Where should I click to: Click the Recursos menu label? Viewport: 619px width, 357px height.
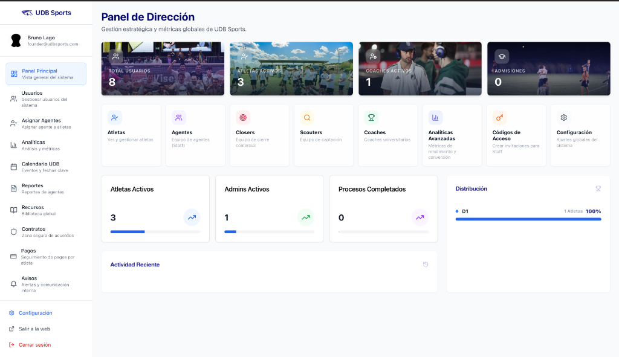click(33, 207)
